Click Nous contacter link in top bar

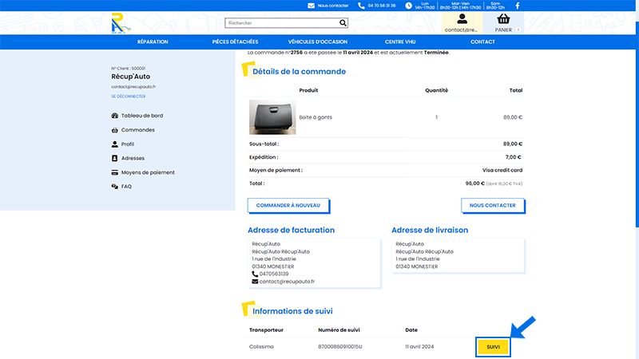[x=333, y=6]
